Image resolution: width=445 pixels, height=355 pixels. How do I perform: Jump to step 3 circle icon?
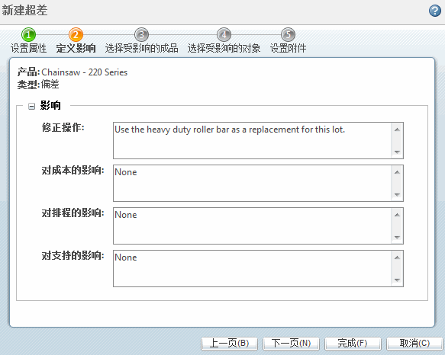[141, 35]
